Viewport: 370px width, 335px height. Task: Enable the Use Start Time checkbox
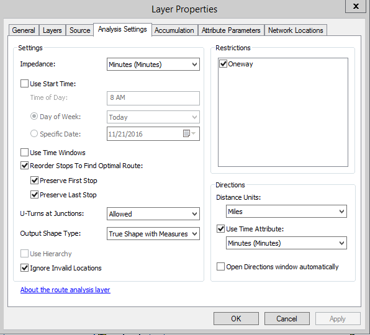(x=25, y=84)
